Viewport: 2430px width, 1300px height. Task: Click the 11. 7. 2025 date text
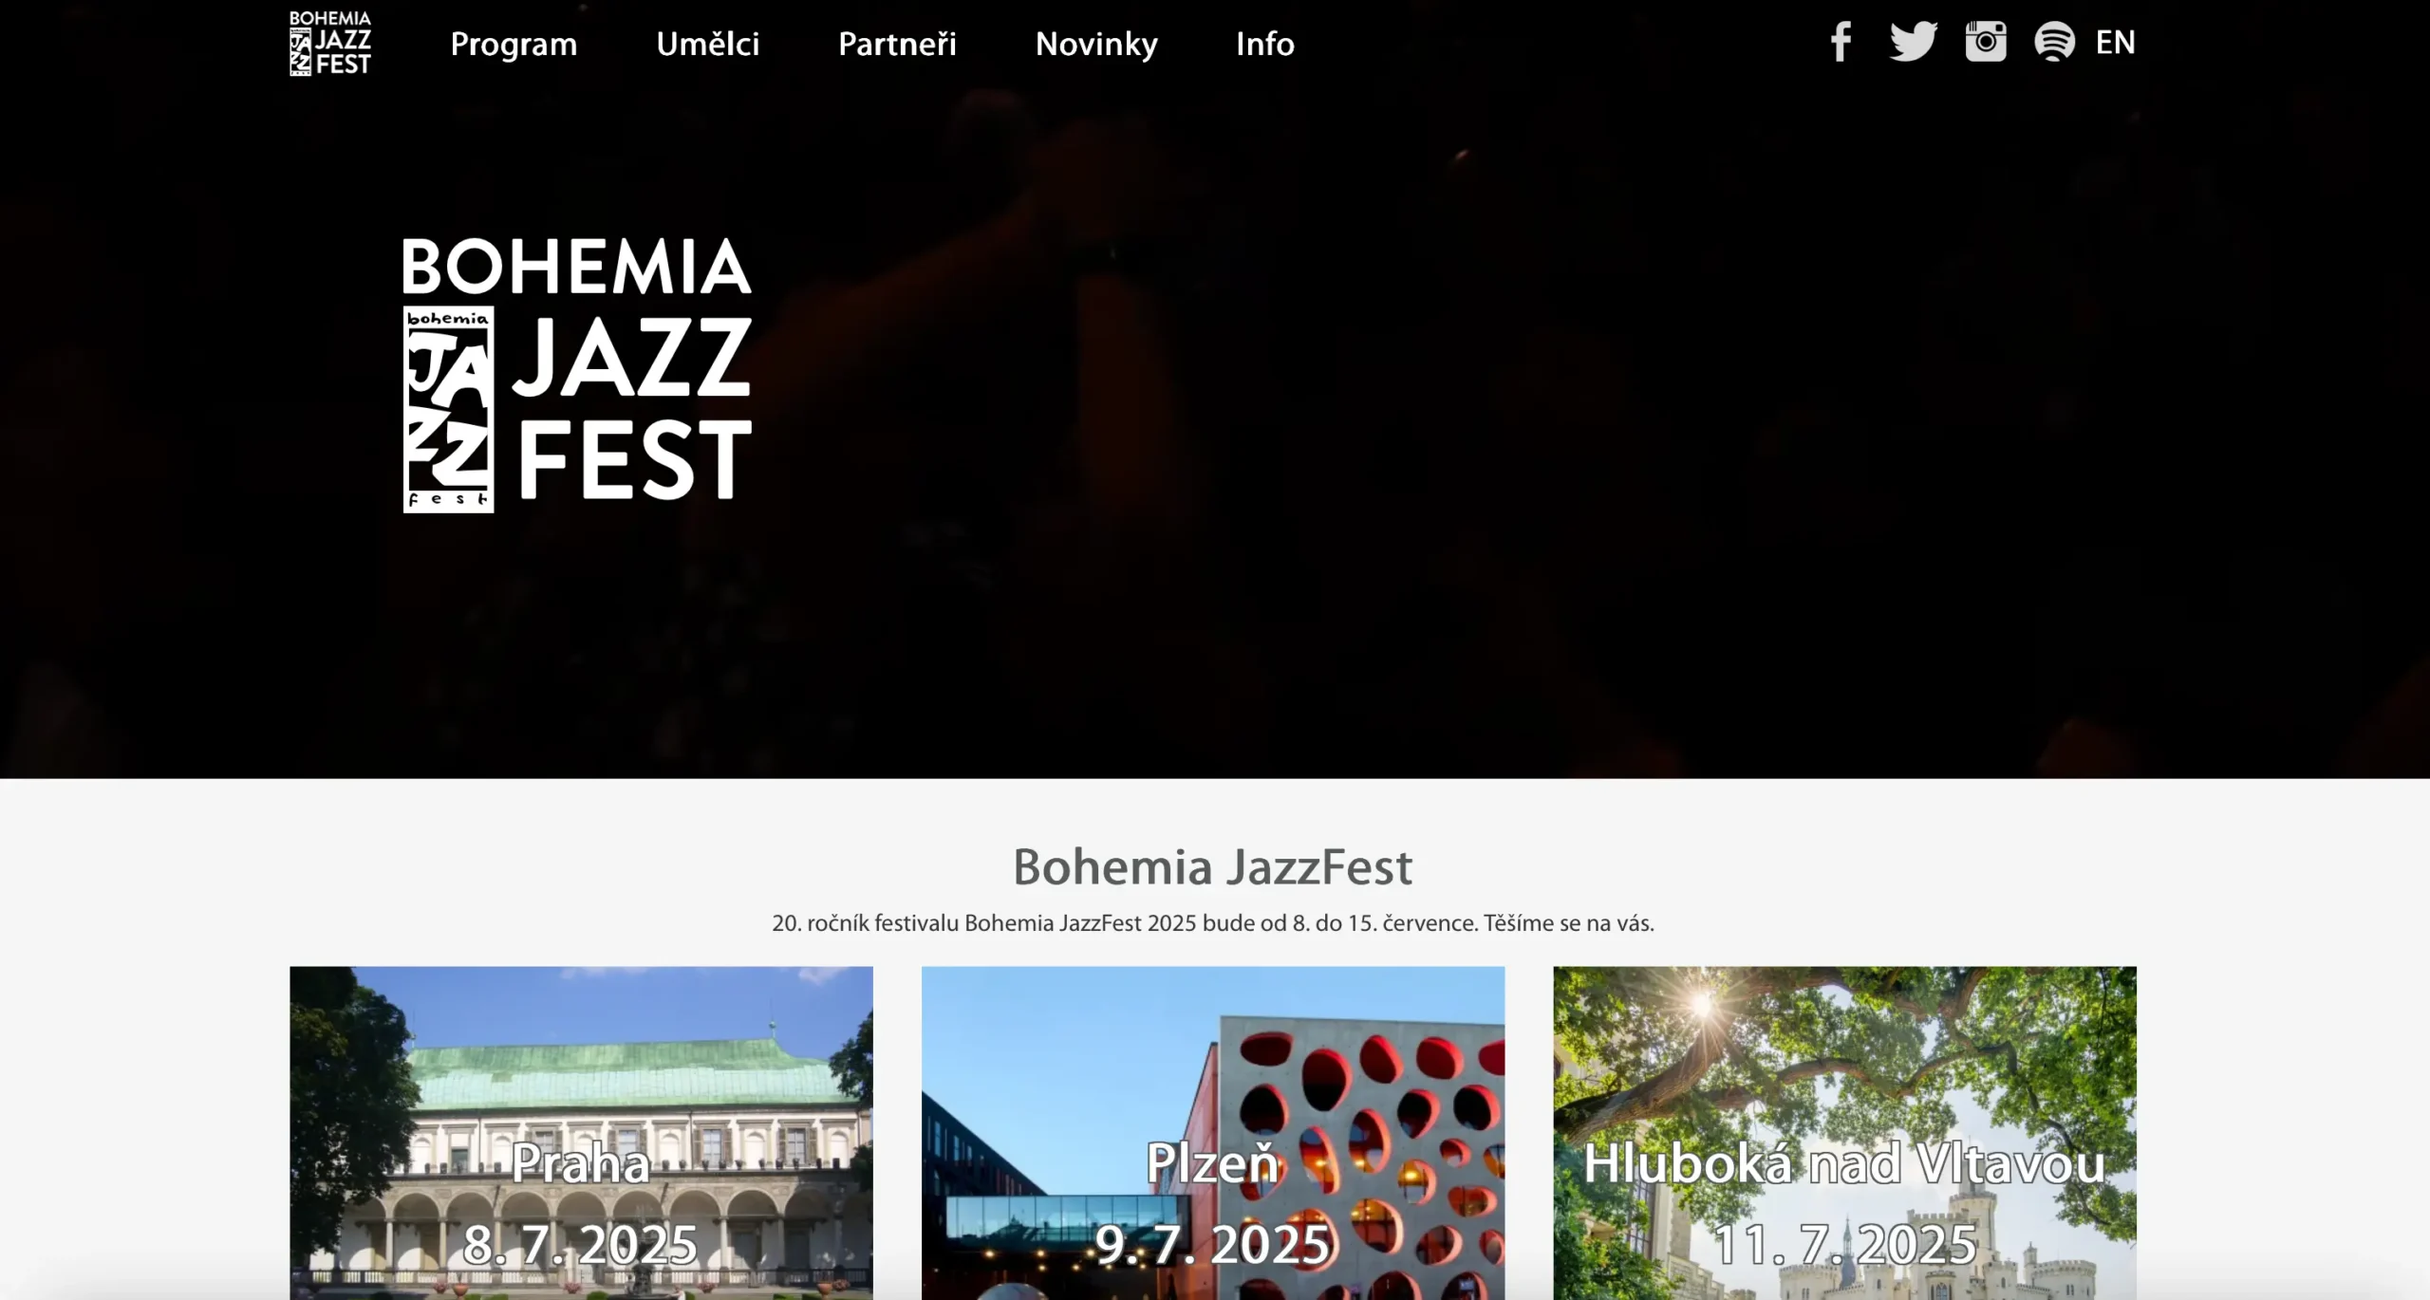coord(1844,1244)
